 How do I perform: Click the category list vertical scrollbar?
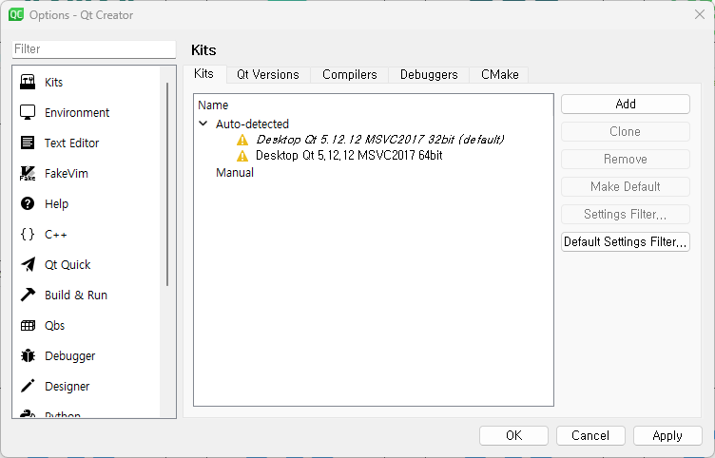pos(167,184)
